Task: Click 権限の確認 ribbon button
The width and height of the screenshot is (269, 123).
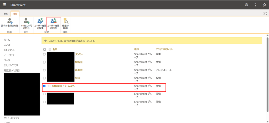Action: click(65, 24)
